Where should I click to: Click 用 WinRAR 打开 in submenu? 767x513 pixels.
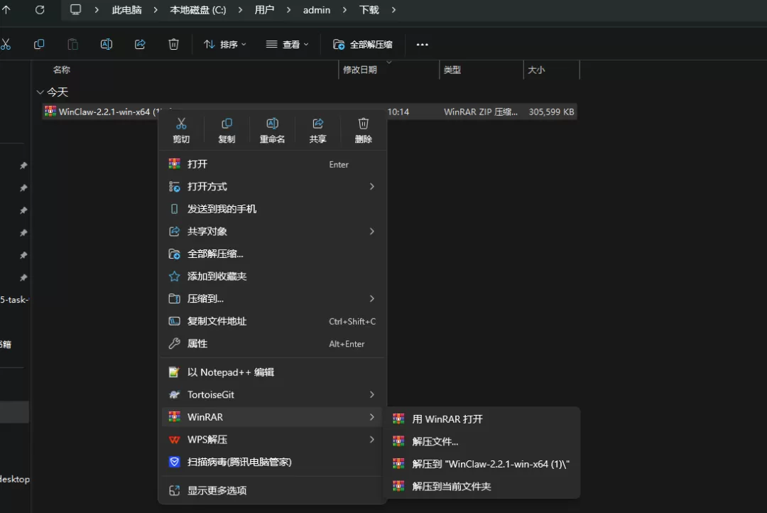pyautogui.click(x=483, y=419)
